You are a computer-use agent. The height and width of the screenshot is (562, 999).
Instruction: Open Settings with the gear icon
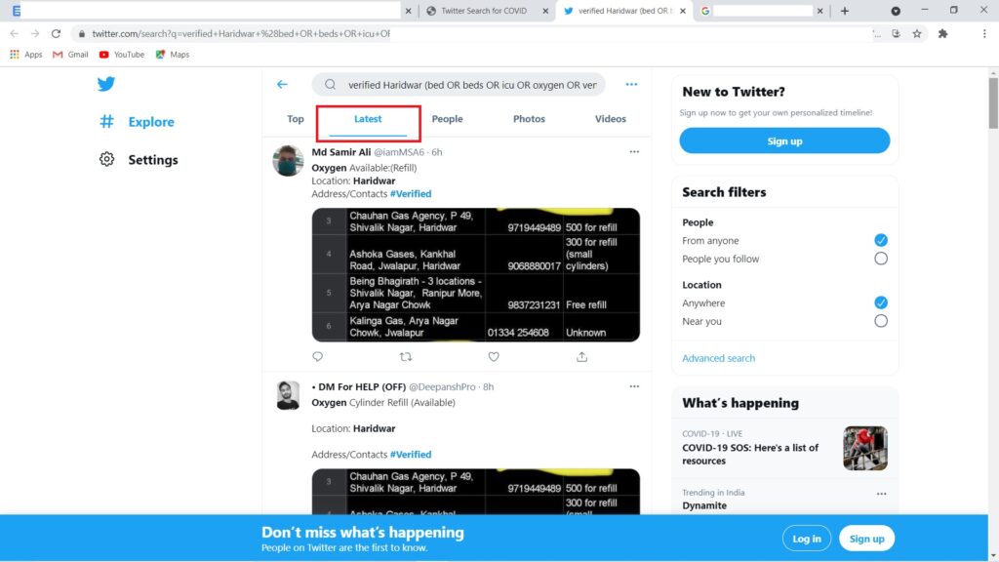point(139,159)
